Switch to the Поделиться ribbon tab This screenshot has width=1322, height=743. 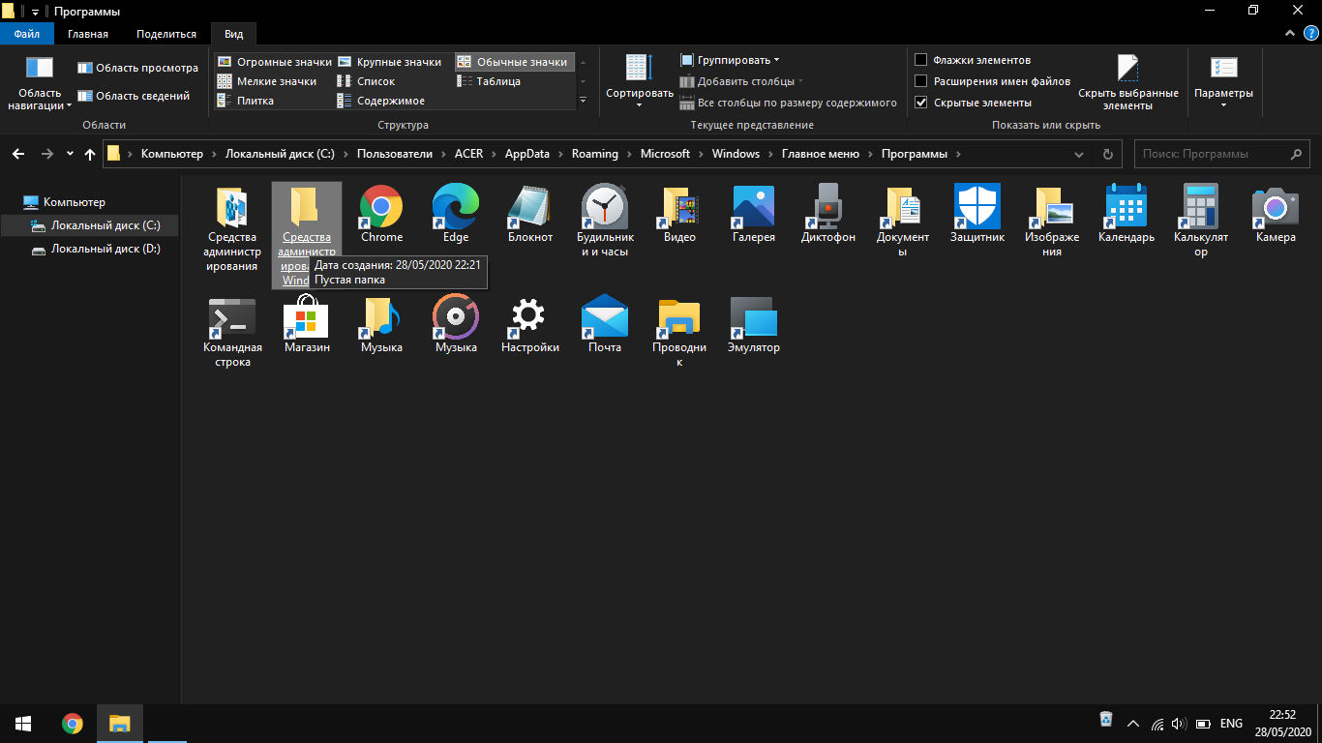(166, 34)
